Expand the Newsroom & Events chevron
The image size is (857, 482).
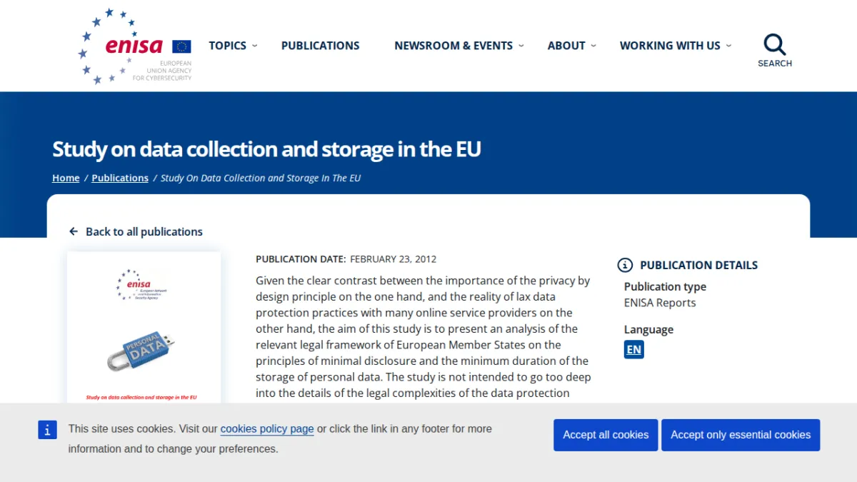(x=521, y=46)
